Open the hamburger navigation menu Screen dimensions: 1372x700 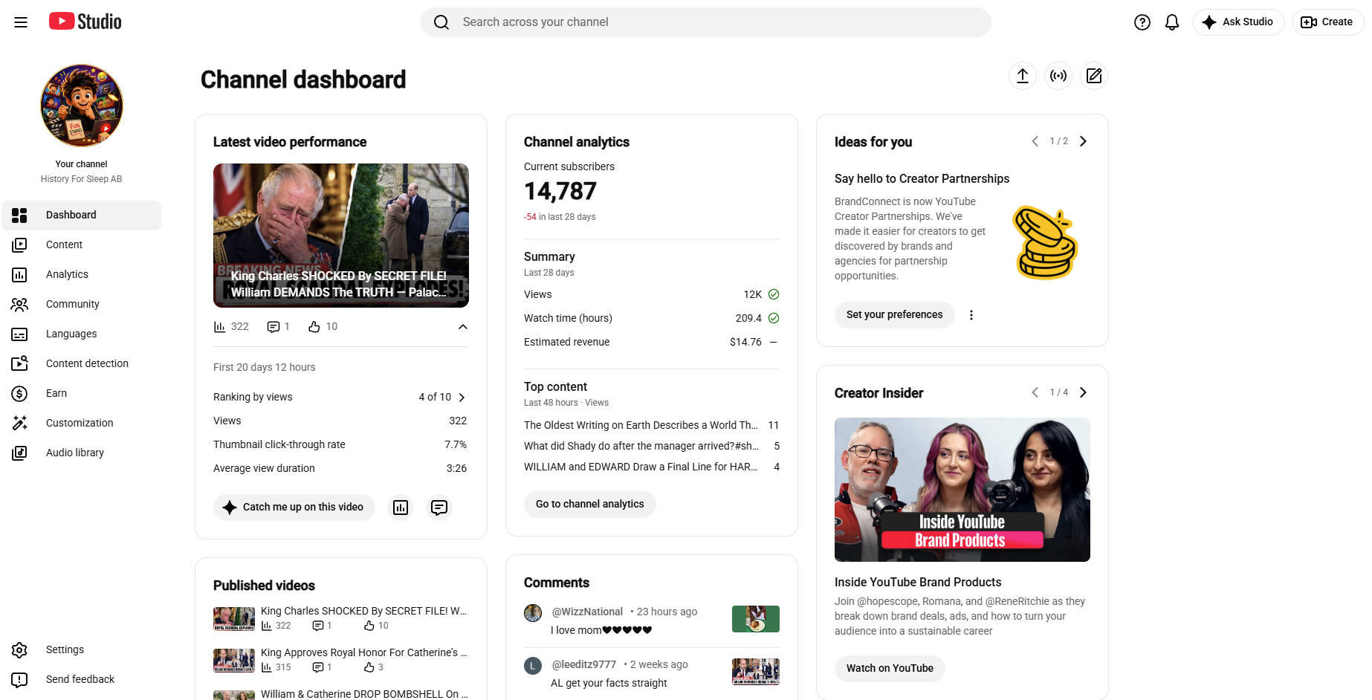pyautogui.click(x=21, y=22)
